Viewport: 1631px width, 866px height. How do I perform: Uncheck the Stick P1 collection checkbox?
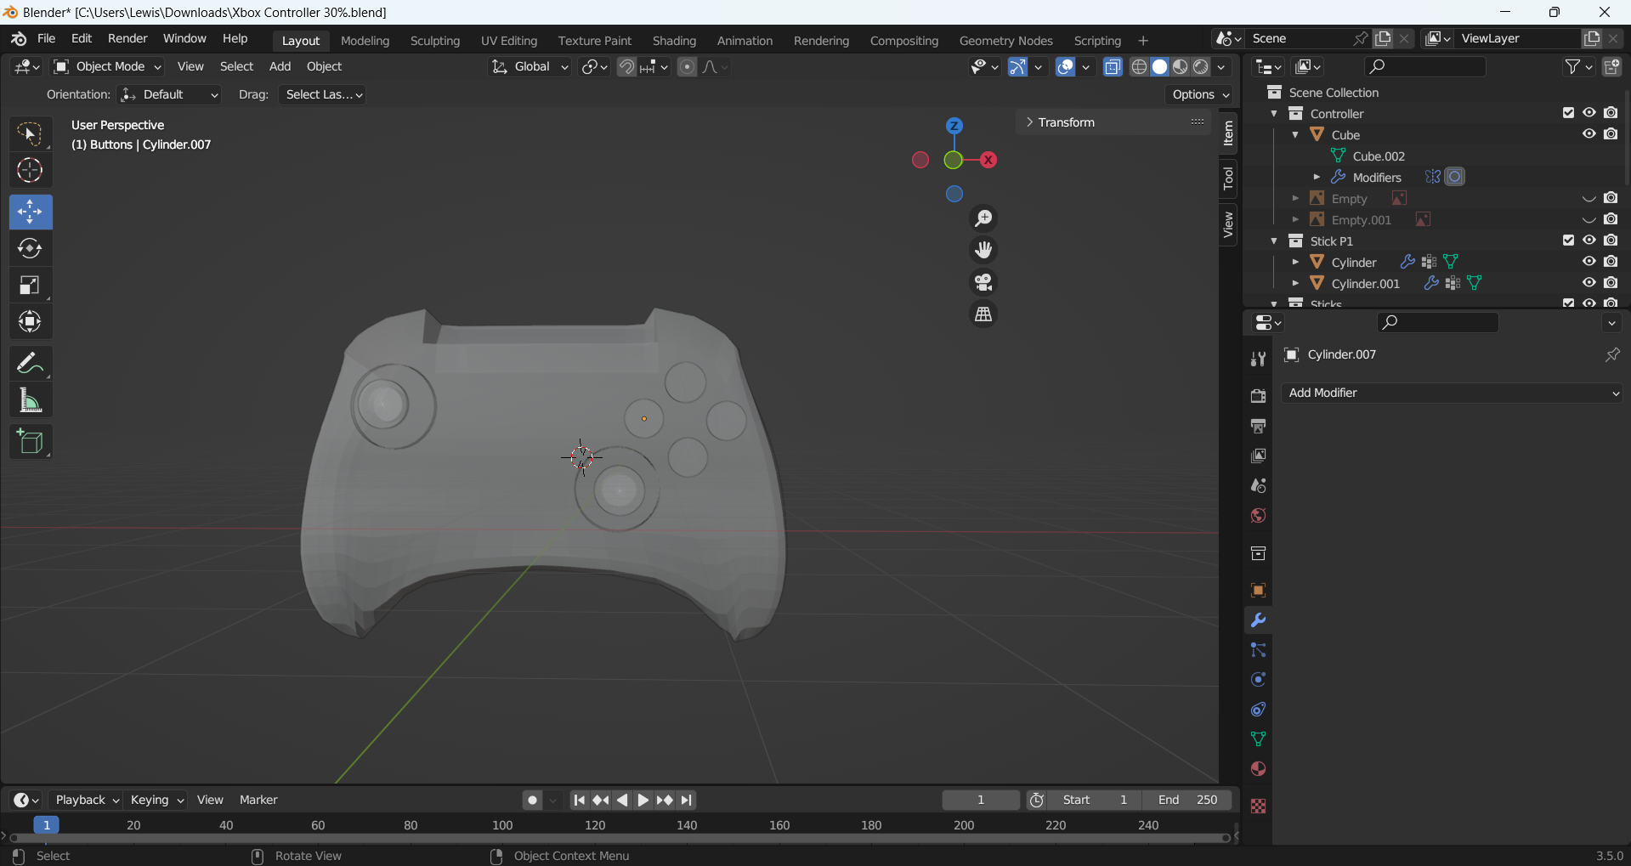(1568, 241)
